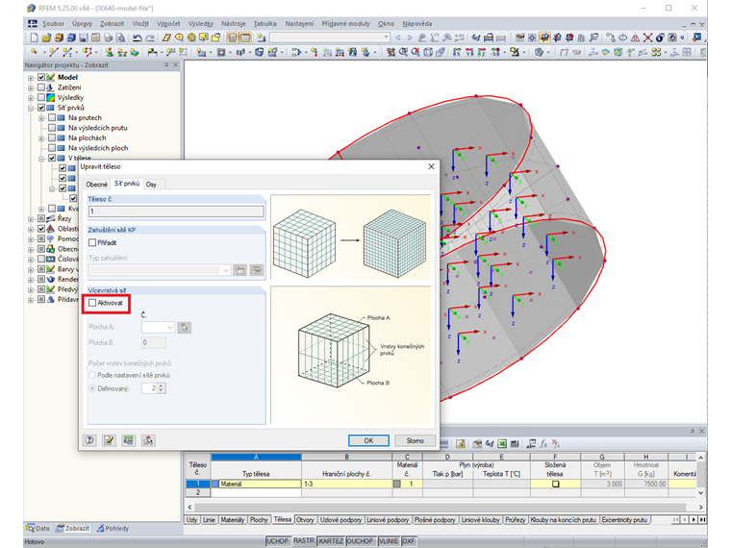This screenshot has width=731, height=548.
Task: Increase Definovaný layer count with stepper
Action: [161, 386]
